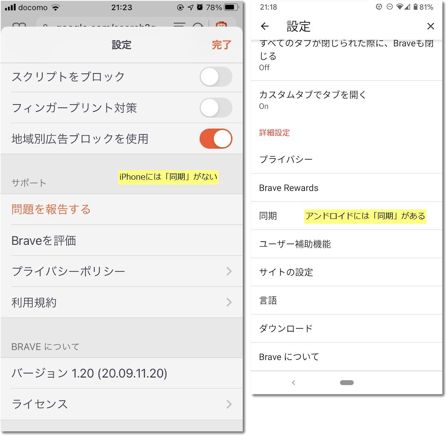The height and width of the screenshot is (435, 446).
Task: Tap the Android navigation back chevron
Action: [x=293, y=383]
